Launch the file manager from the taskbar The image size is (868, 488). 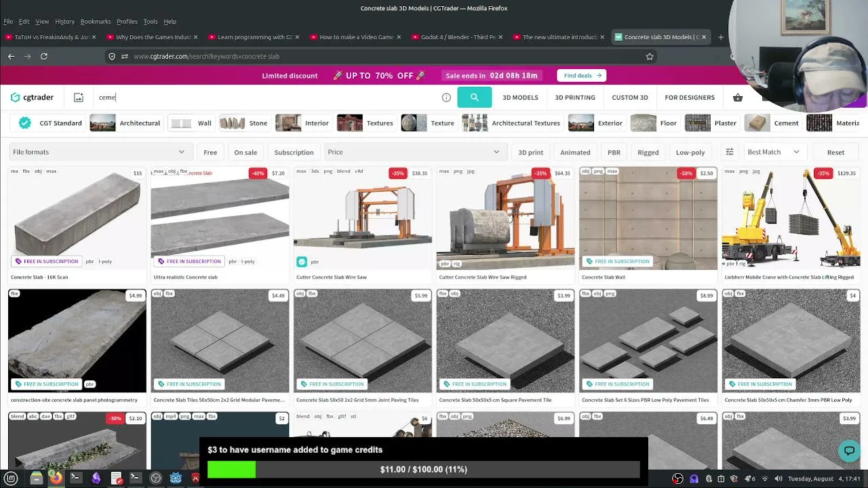[x=37, y=479]
